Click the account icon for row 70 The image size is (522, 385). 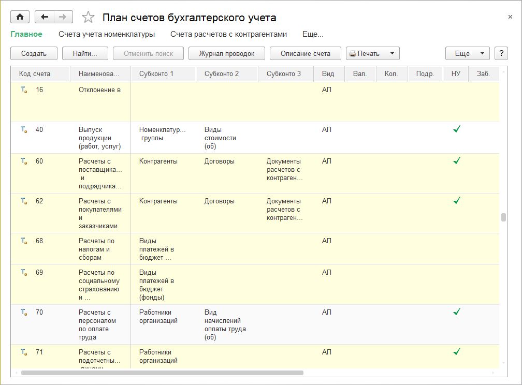coord(24,313)
